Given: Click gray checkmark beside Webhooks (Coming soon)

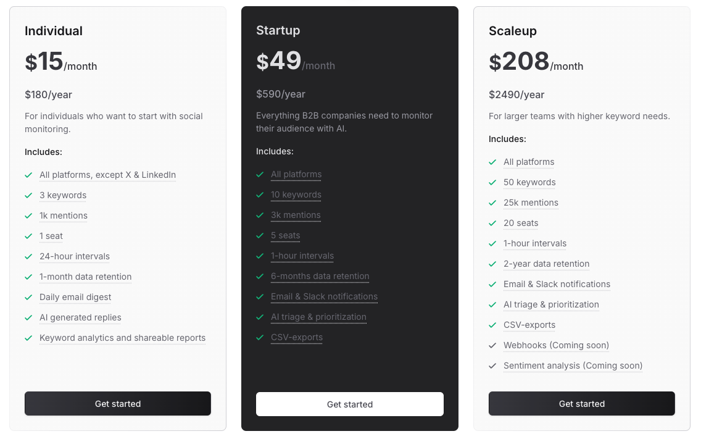Looking at the screenshot, I should [492, 346].
